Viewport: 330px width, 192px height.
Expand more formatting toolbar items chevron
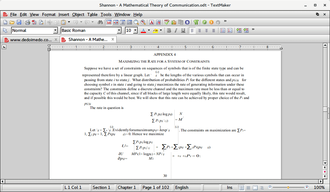pos(253,29)
